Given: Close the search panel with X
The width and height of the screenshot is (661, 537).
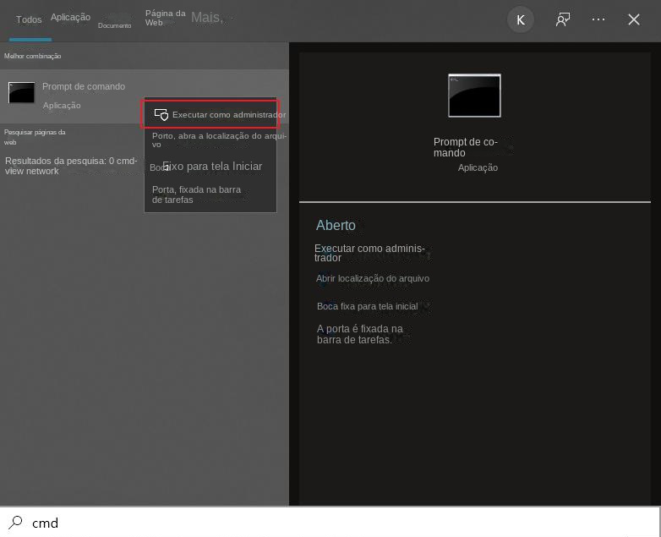Looking at the screenshot, I should [634, 19].
